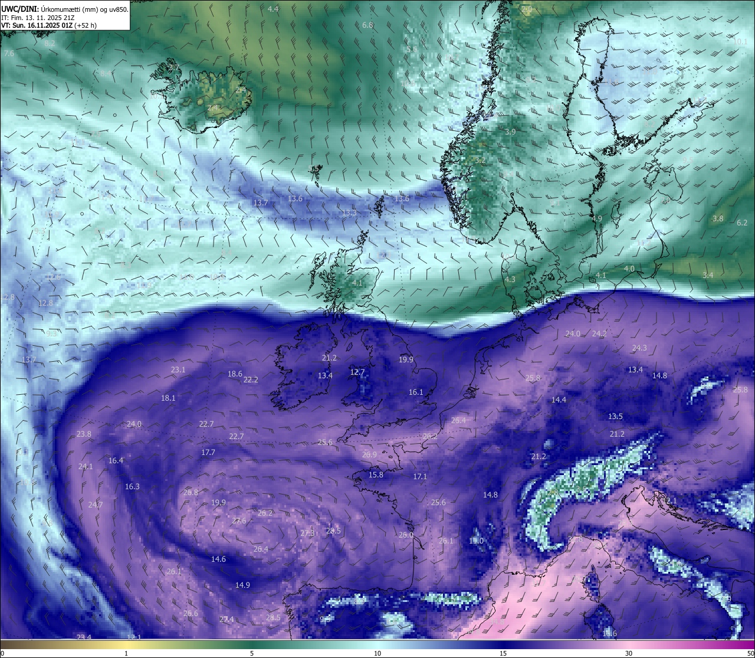Click the 18.6 value label
The image size is (755, 658).
(x=235, y=374)
